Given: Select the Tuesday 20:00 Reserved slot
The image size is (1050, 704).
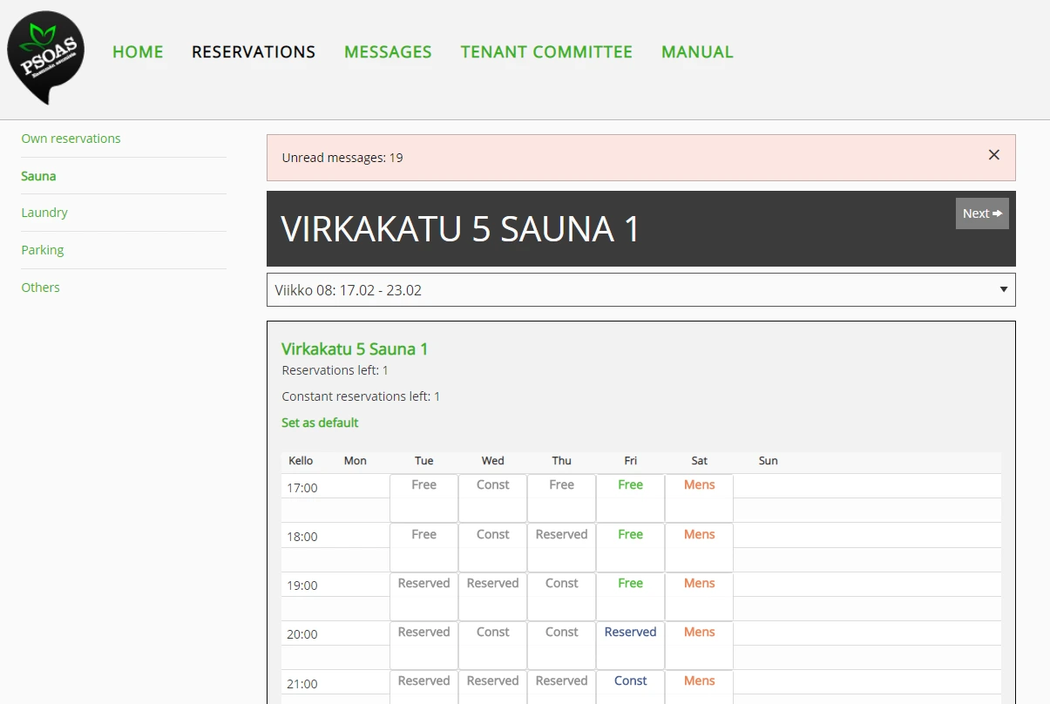Looking at the screenshot, I should click(424, 645).
